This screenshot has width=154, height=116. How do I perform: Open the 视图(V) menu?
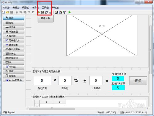[26, 8]
